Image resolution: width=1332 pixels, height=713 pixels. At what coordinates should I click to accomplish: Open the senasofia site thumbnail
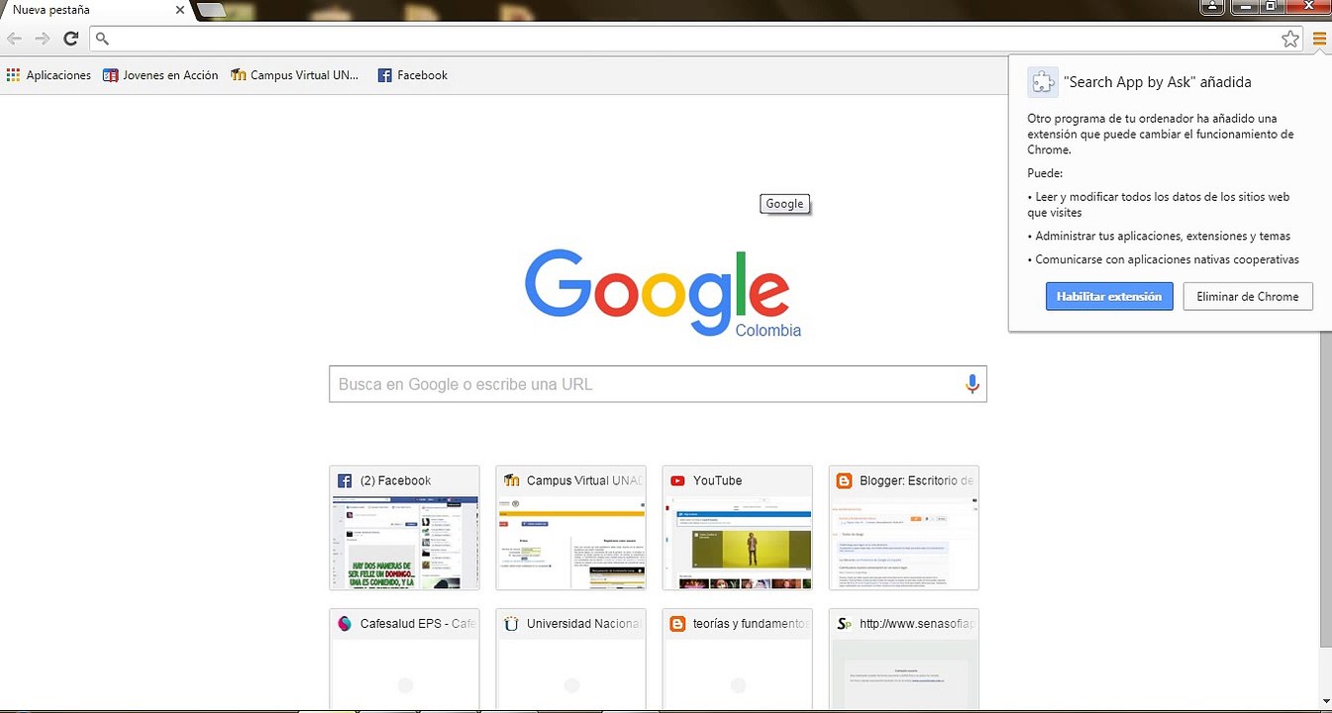point(903,660)
